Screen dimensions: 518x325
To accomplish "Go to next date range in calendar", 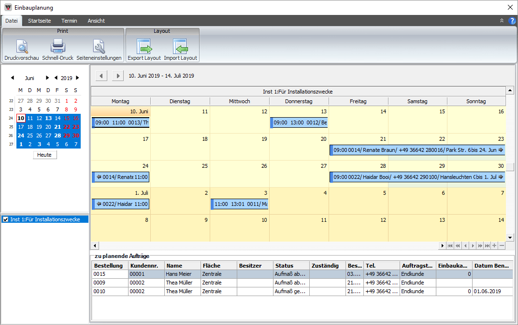I will coord(117,76).
